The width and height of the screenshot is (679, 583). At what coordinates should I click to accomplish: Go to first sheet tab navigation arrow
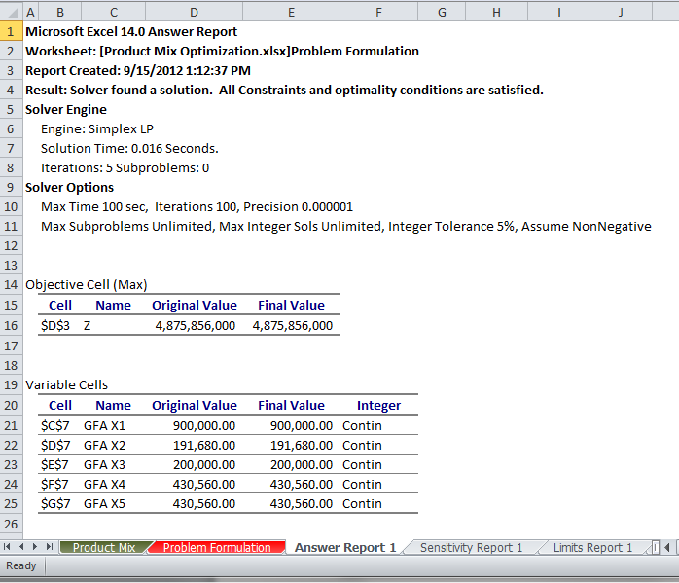tap(9, 548)
